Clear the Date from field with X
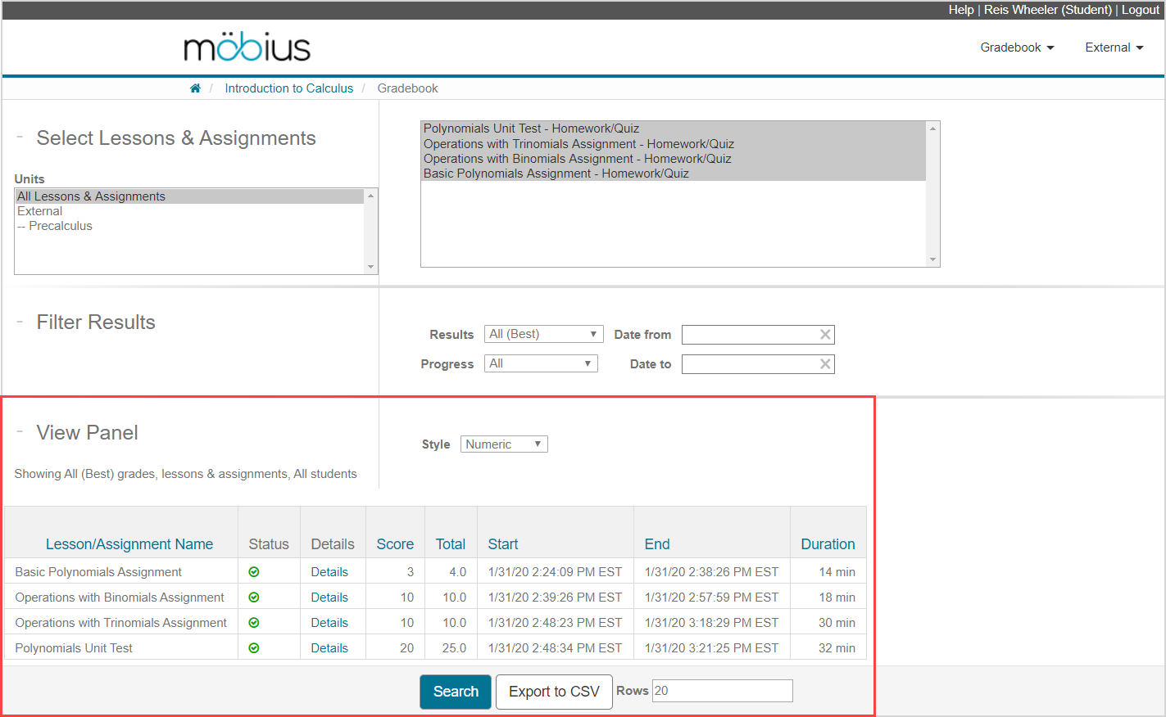The width and height of the screenshot is (1166, 717). 825,335
